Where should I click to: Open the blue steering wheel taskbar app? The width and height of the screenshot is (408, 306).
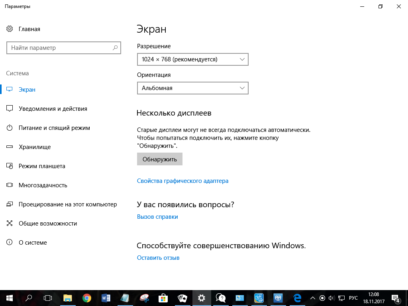coord(278,298)
